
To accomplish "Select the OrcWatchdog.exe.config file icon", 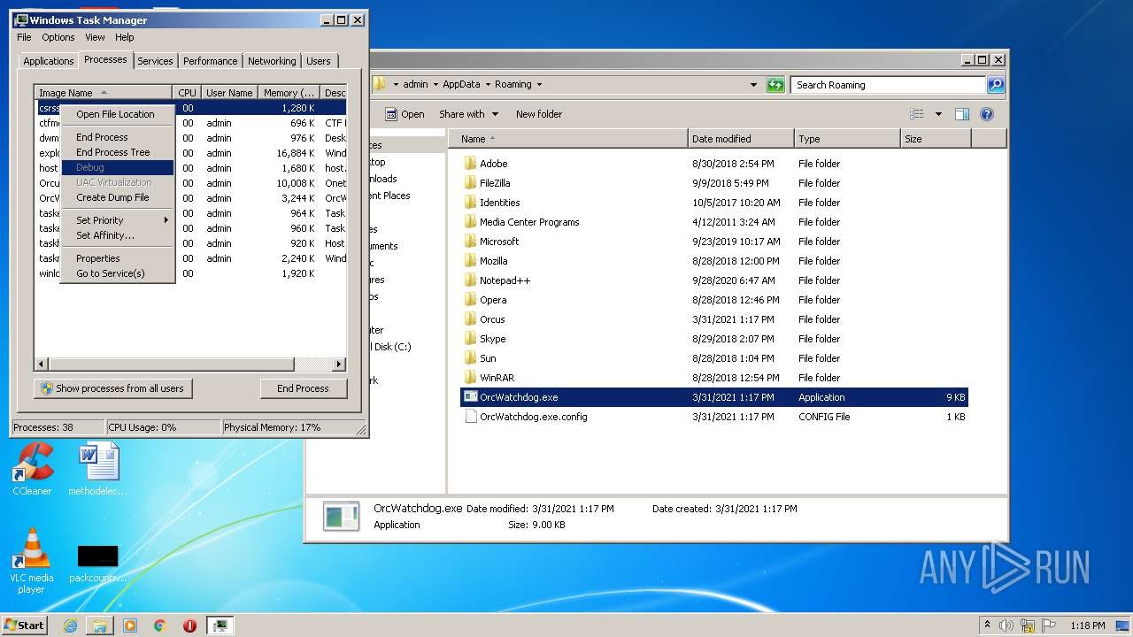I will (x=471, y=417).
